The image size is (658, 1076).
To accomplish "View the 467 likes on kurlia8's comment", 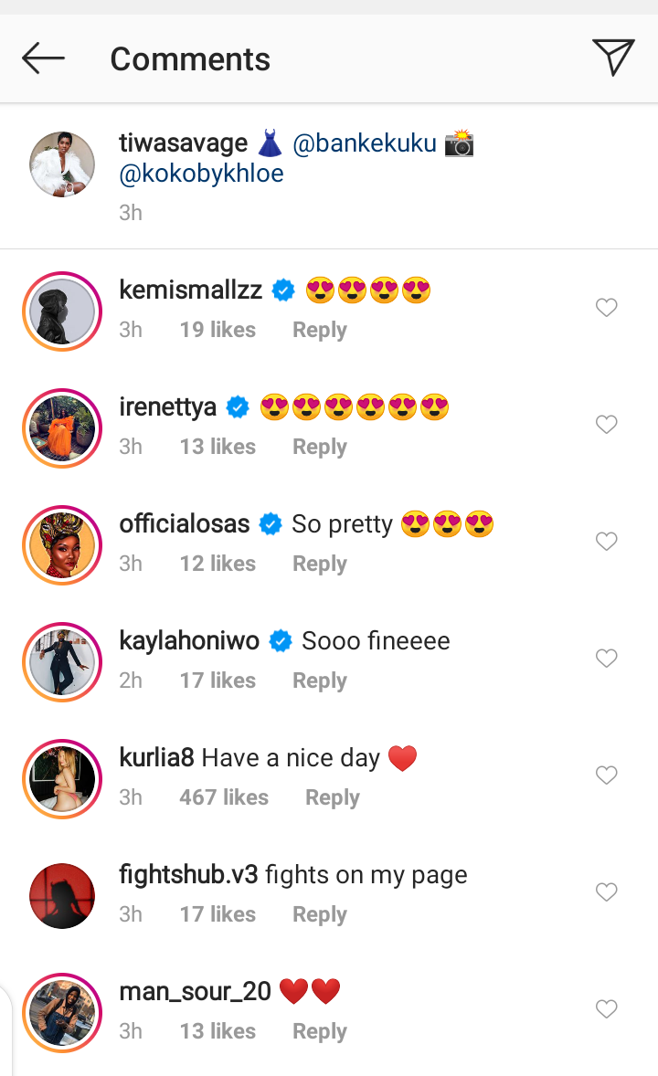I will click(224, 797).
